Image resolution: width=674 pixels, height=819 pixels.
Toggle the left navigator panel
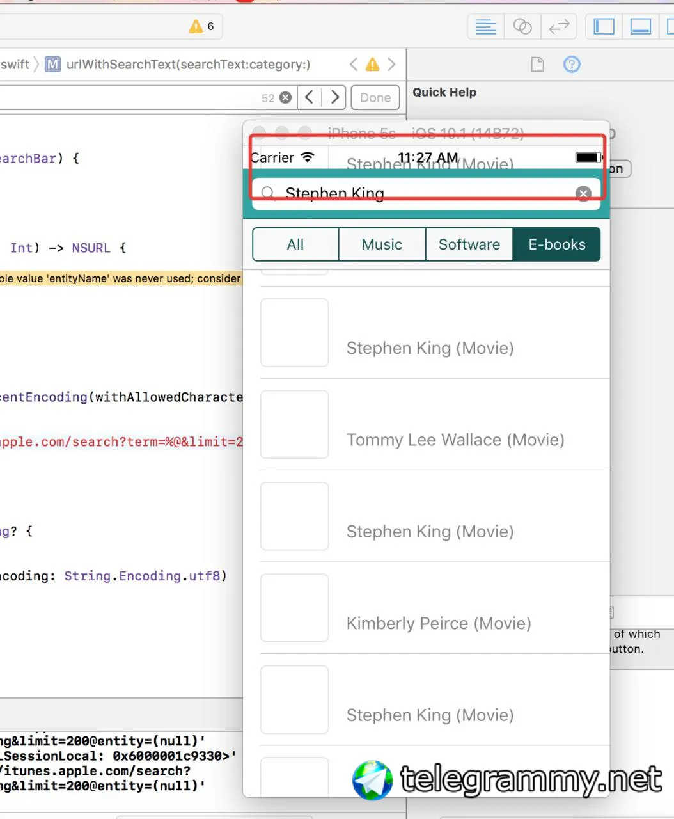604,27
